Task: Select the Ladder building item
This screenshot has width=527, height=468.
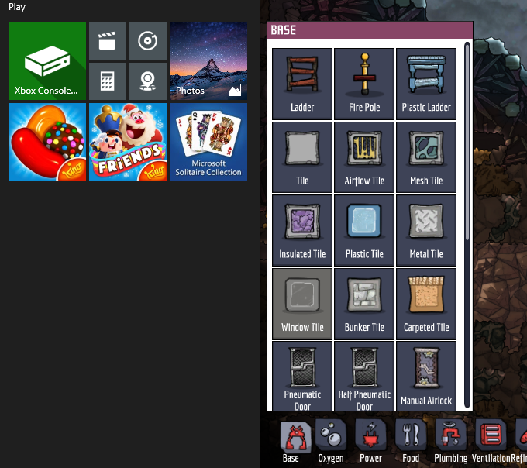Action: point(302,84)
